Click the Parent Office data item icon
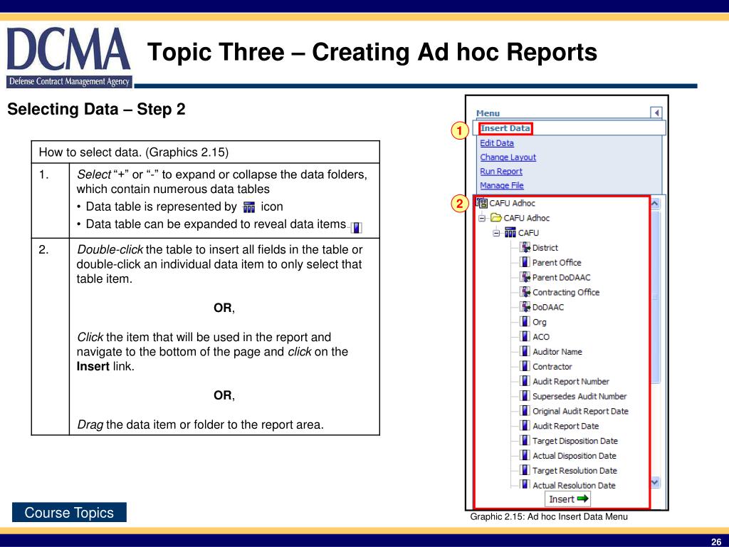Screen dimensions: 729x547 [525, 262]
